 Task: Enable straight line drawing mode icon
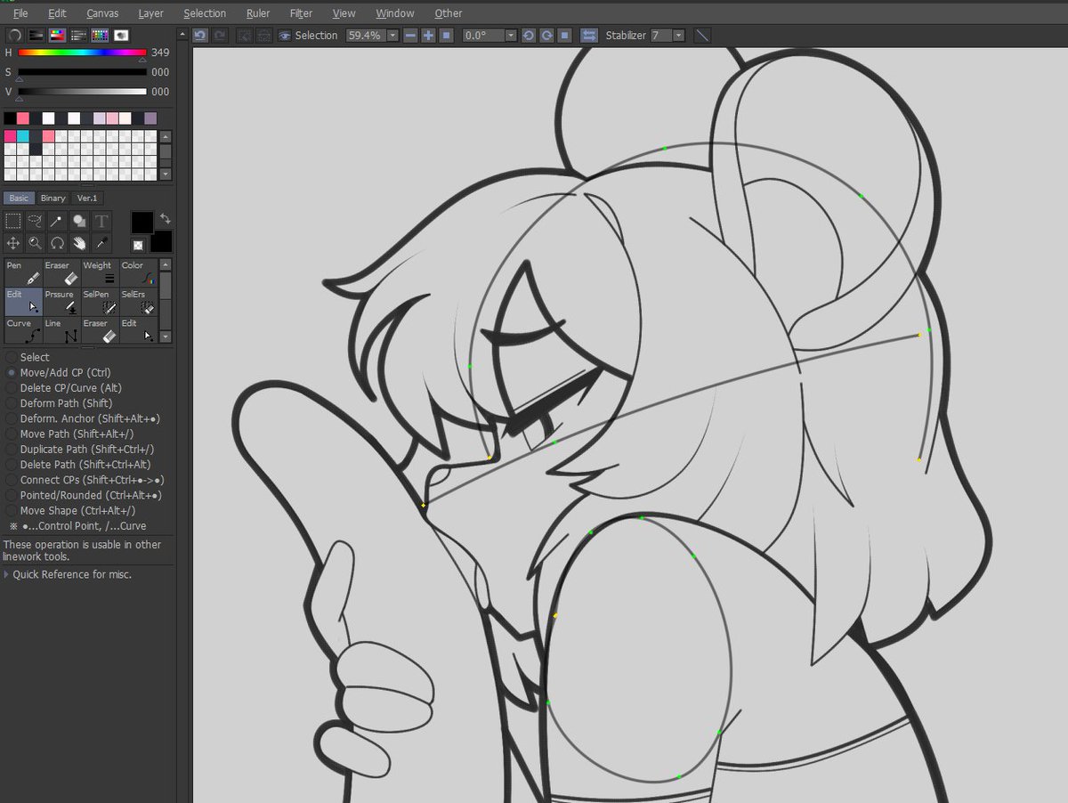pyautogui.click(x=702, y=35)
